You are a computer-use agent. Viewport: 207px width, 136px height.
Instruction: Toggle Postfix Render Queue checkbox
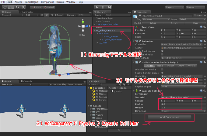(162, 73)
